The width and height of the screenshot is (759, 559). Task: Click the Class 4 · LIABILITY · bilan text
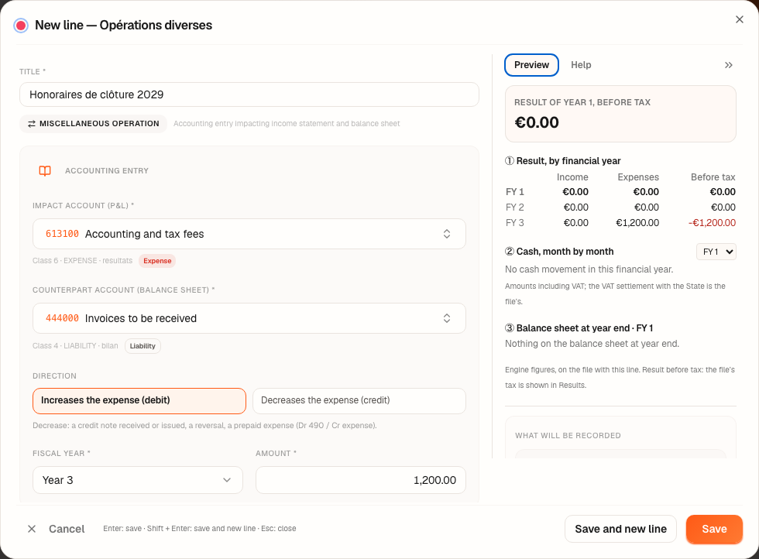(75, 346)
